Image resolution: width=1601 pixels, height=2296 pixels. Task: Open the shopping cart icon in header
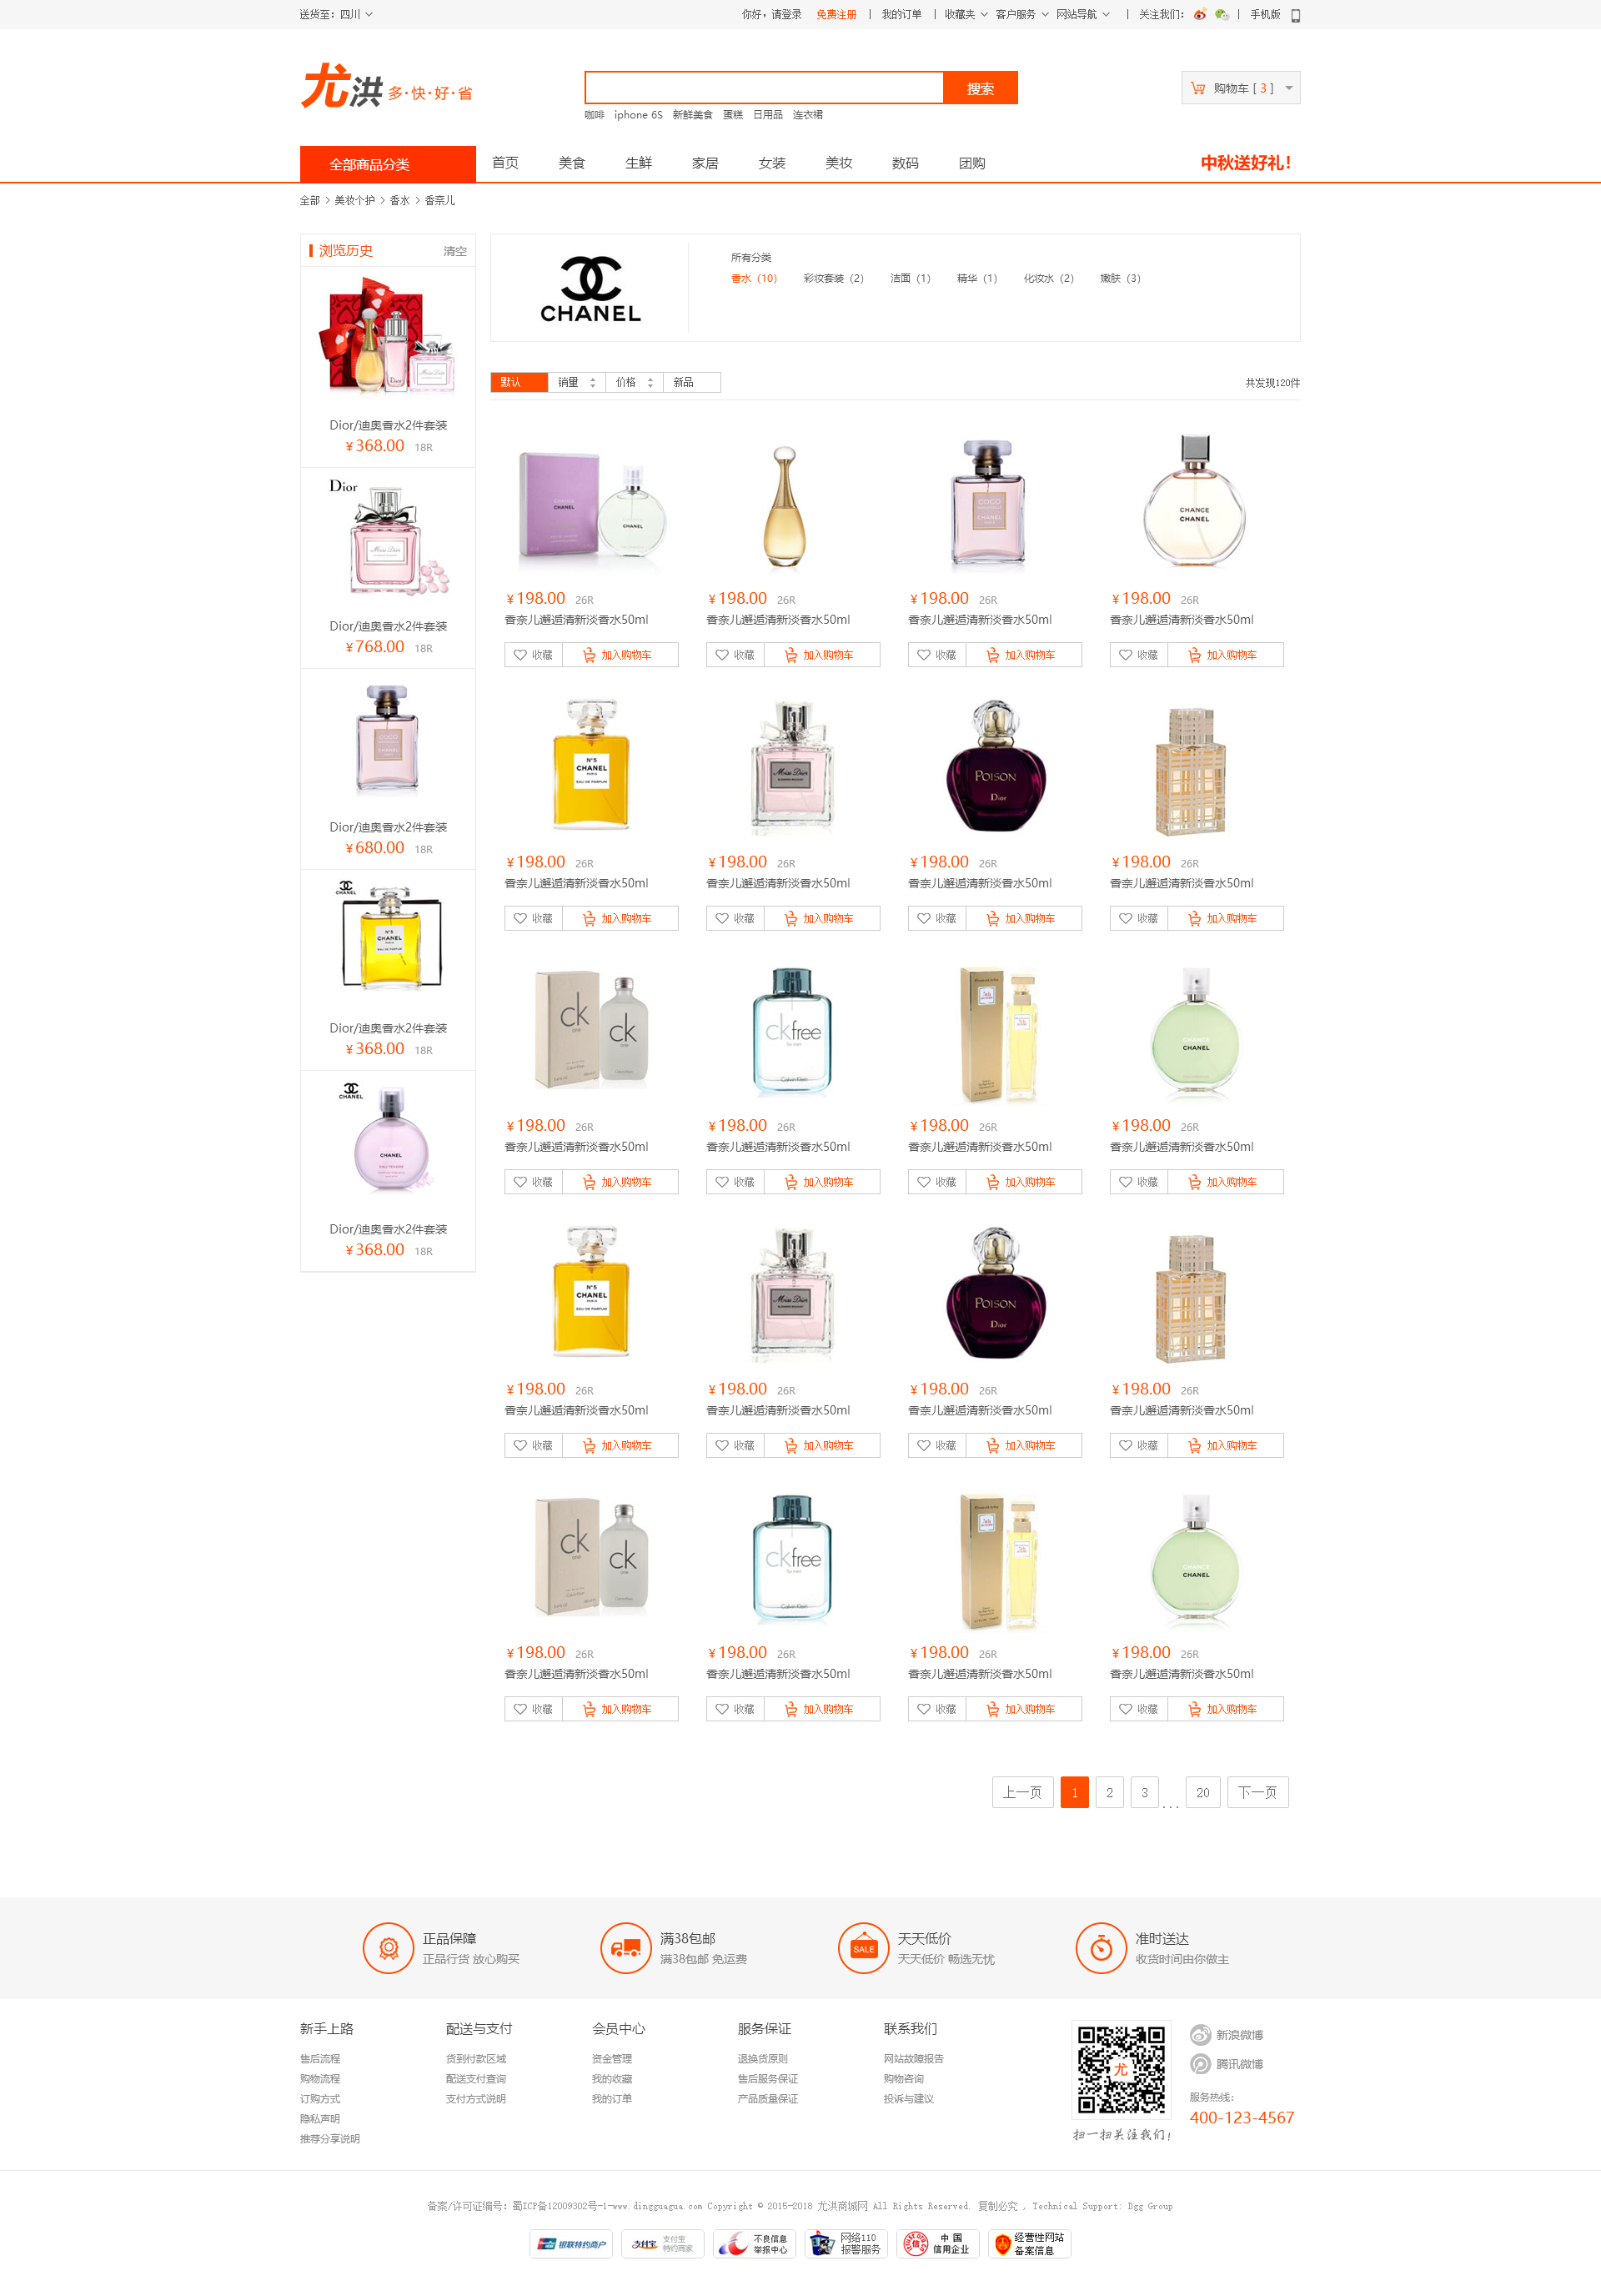tap(1197, 88)
